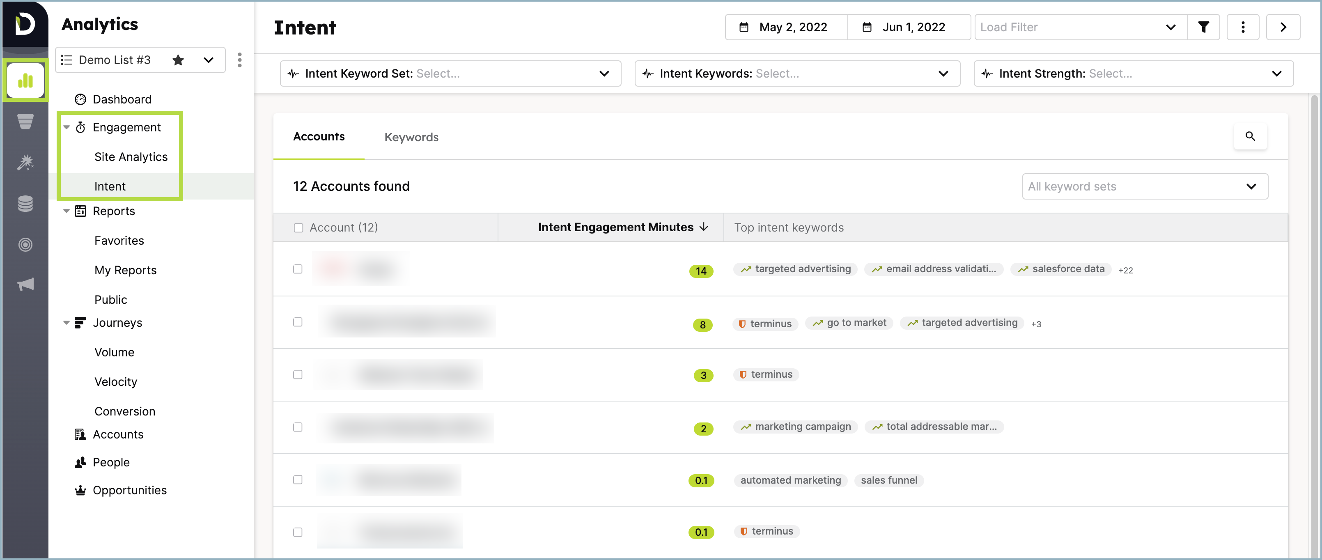This screenshot has width=1322, height=560.
Task: Check the row with 2 engagement minutes
Action: coord(298,427)
